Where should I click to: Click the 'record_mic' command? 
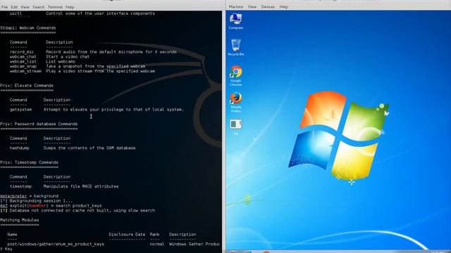(x=22, y=52)
